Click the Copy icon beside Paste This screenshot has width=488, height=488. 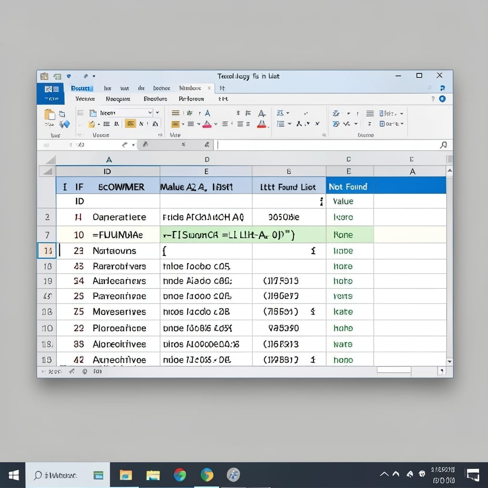coord(62,113)
